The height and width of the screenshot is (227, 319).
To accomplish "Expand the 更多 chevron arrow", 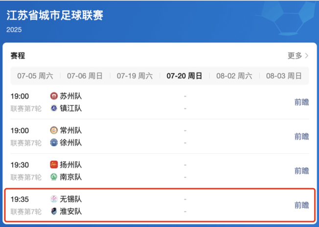I will point(307,56).
